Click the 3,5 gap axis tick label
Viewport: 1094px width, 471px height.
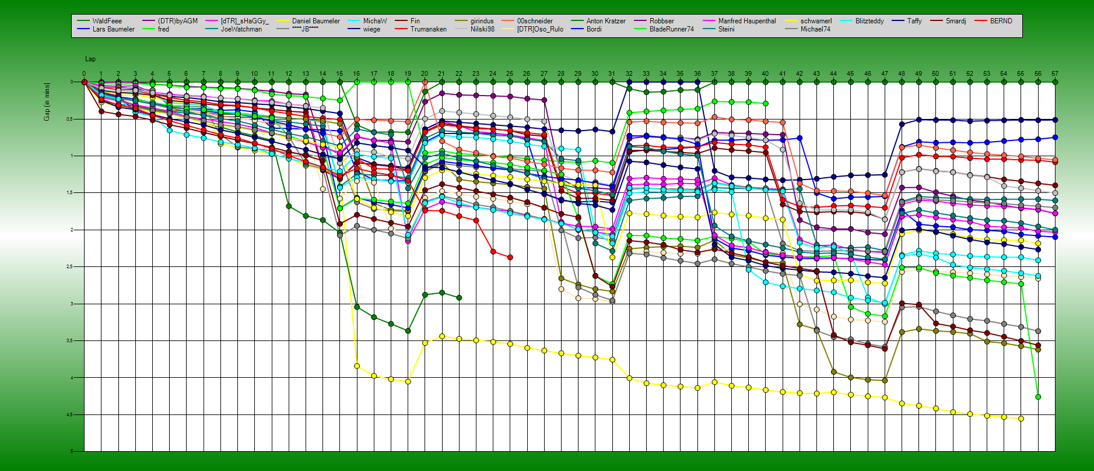(x=69, y=340)
